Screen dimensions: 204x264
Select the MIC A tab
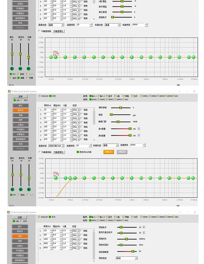coord(109,152)
